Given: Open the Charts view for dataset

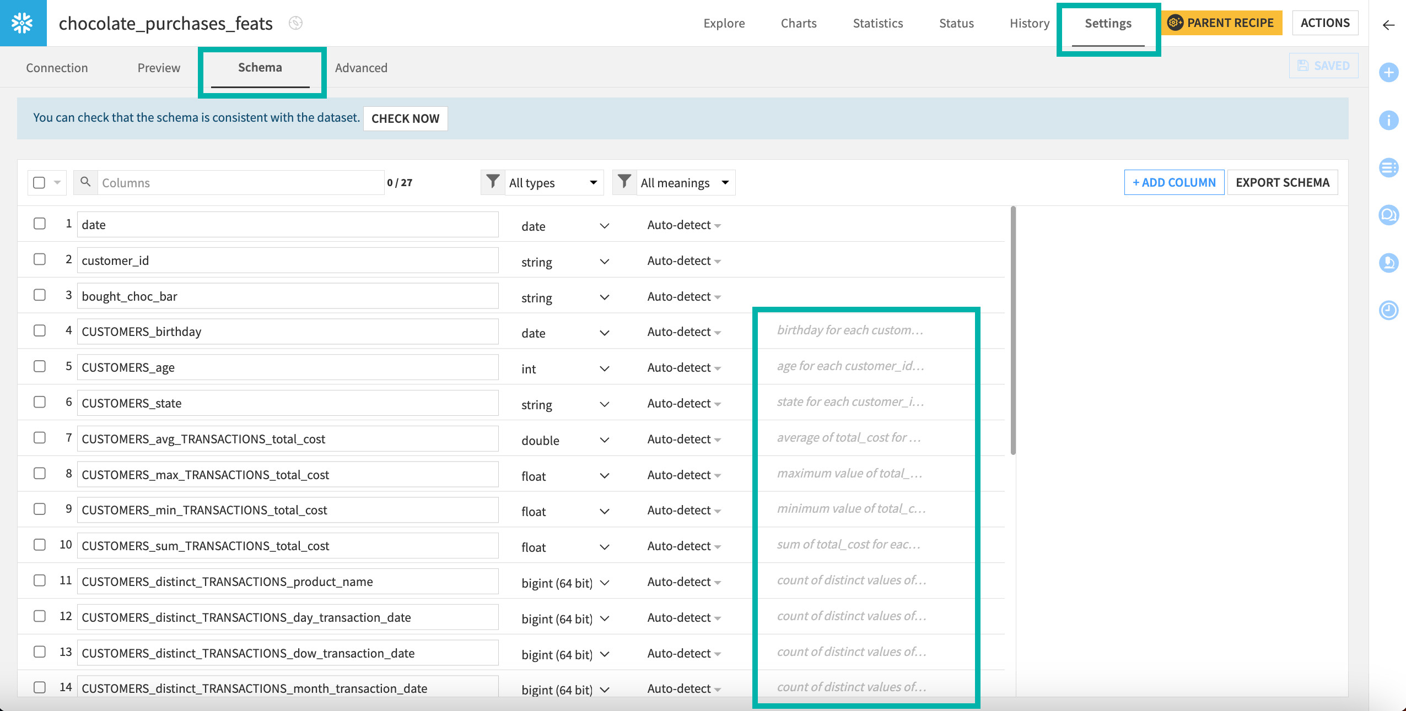Looking at the screenshot, I should pos(798,23).
